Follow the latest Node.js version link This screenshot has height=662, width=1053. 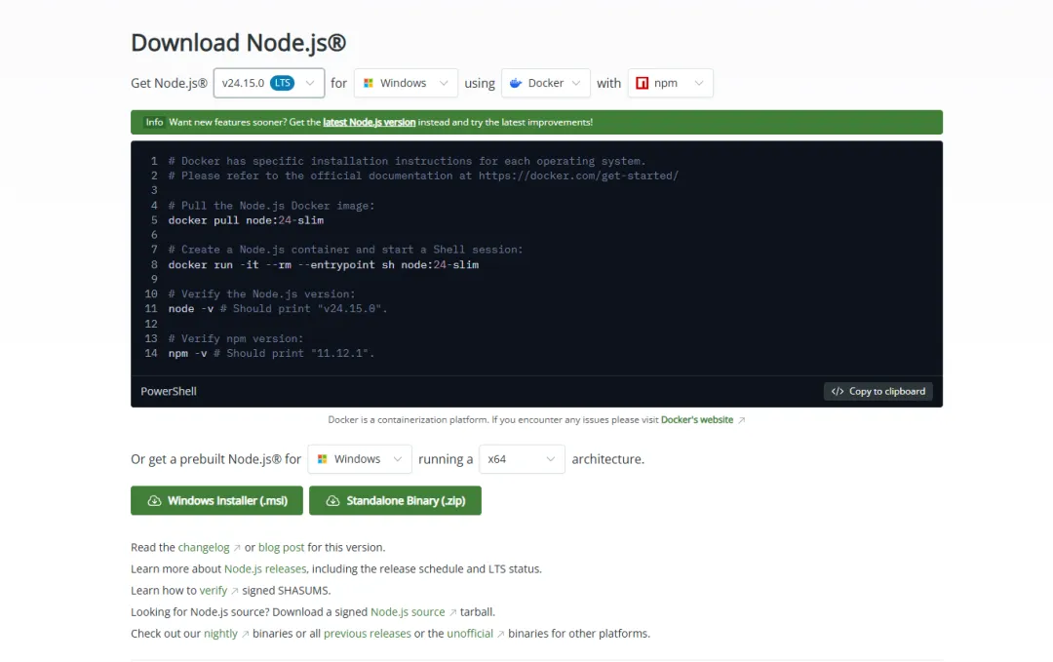(x=370, y=122)
